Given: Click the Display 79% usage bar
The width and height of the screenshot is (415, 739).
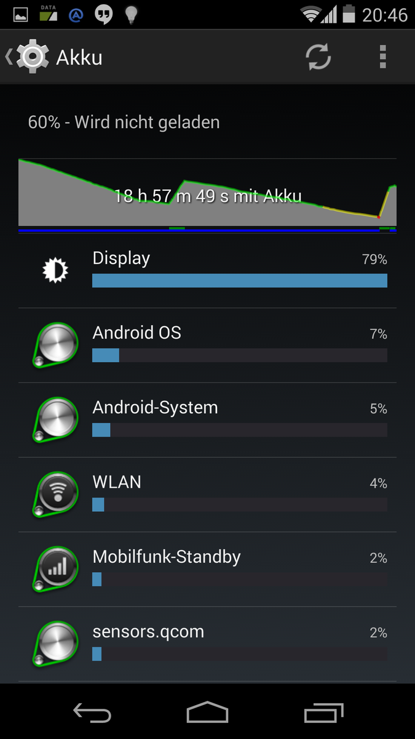Looking at the screenshot, I should [240, 281].
